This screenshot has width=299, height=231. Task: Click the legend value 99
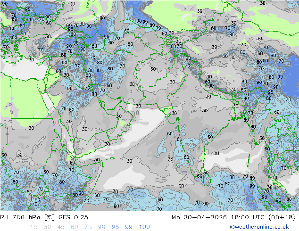[x=129, y=227]
